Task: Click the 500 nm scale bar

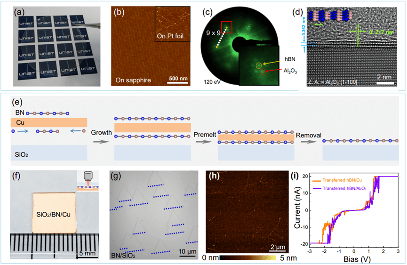Action: 180,82
